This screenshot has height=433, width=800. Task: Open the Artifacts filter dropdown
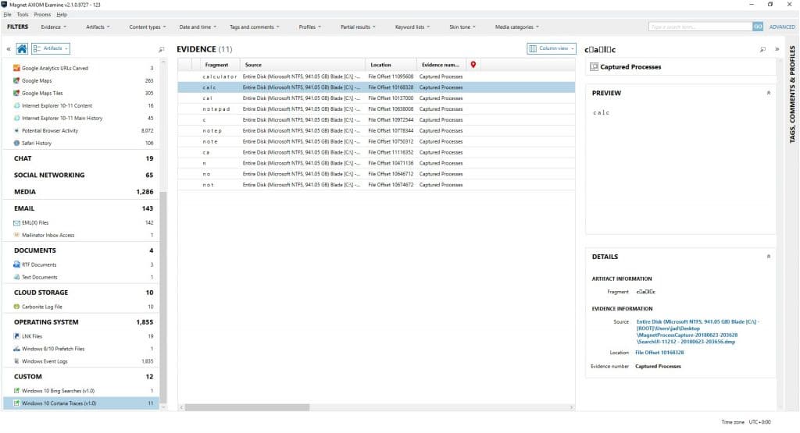coord(98,27)
